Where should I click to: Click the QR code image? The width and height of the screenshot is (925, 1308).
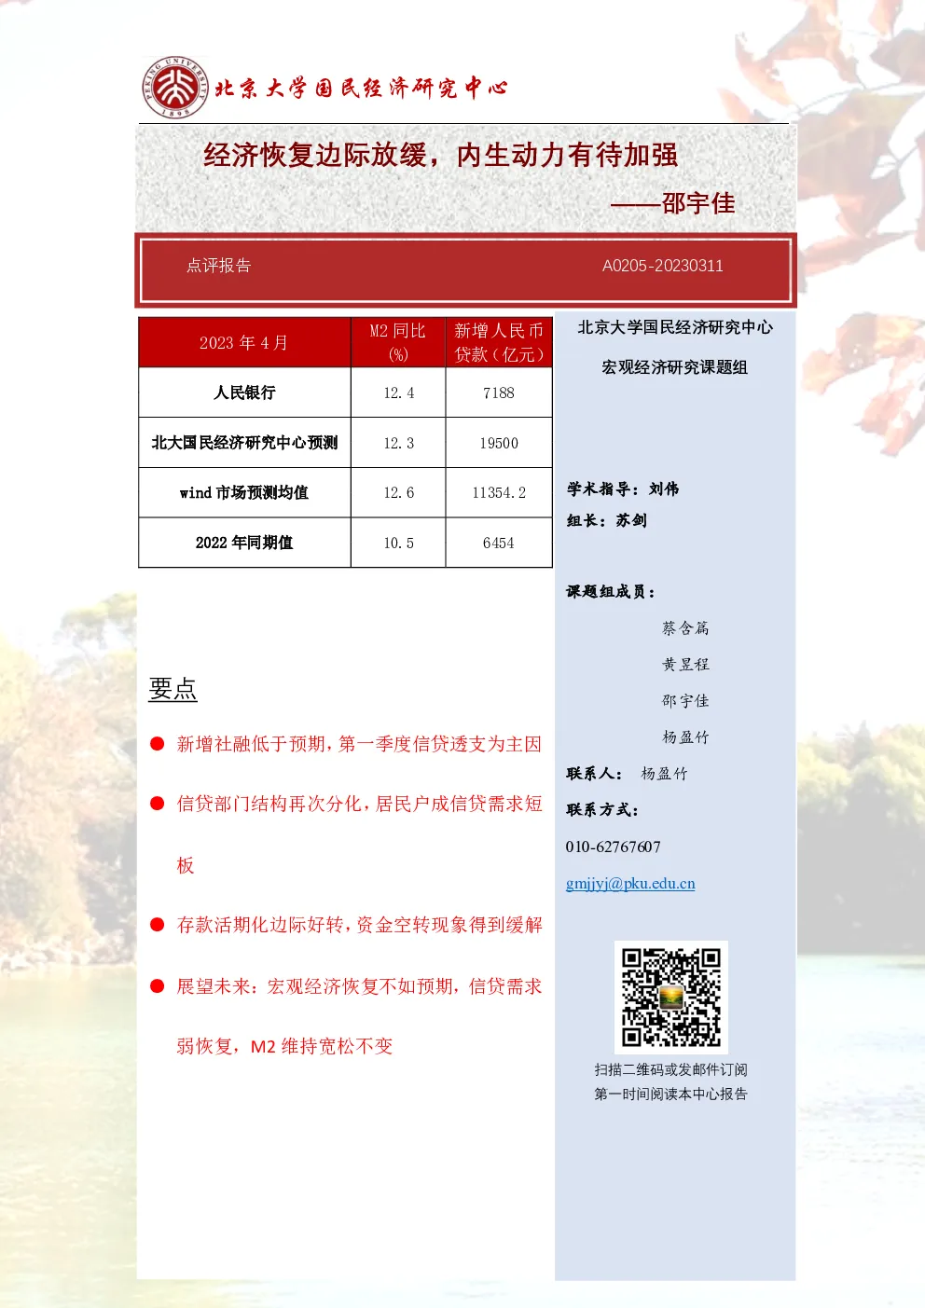671,997
